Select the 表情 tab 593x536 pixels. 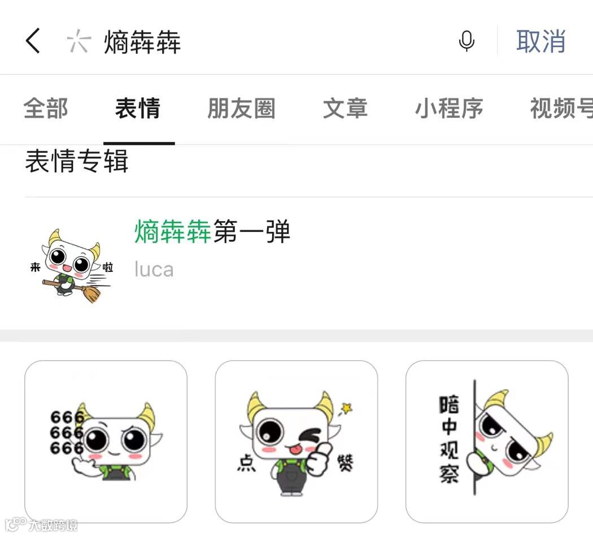(138, 108)
